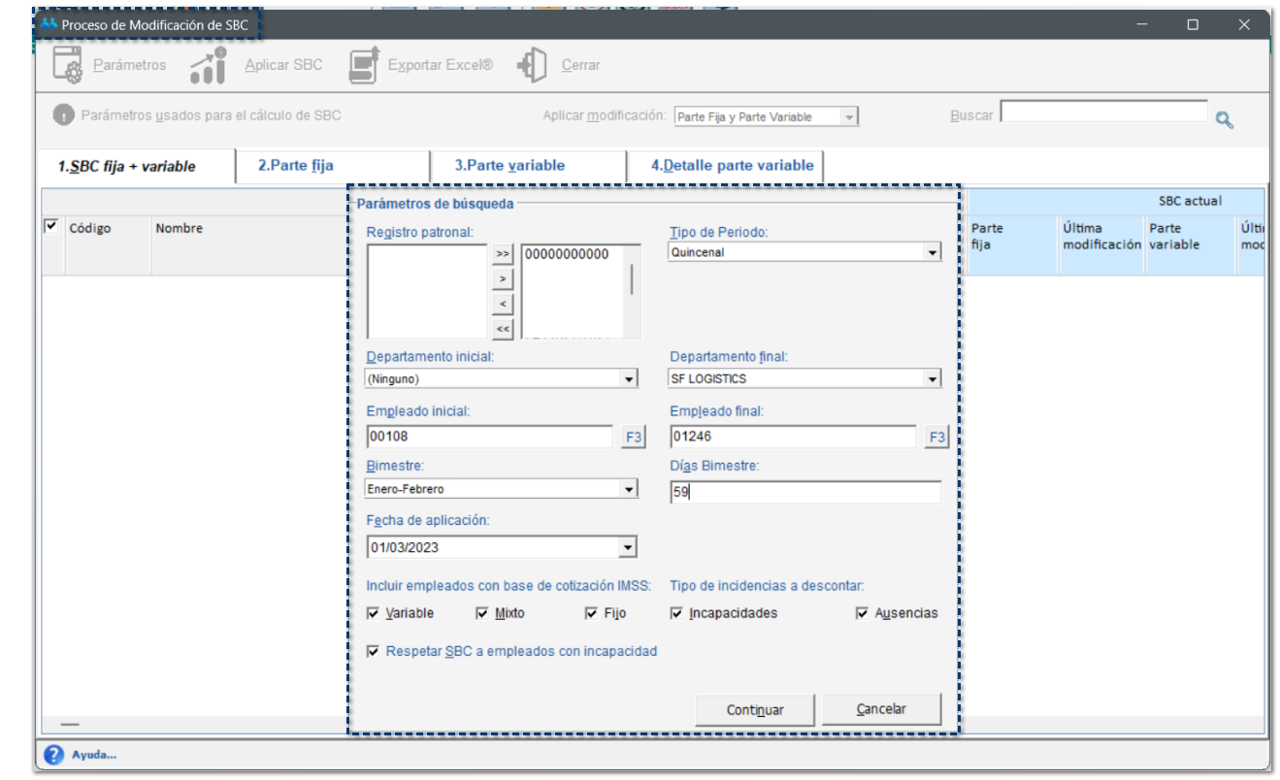The height and width of the screenshot is (780, 1280).
Task: Toggle the Incapacidades checkbox
Action: pos(676,613)
